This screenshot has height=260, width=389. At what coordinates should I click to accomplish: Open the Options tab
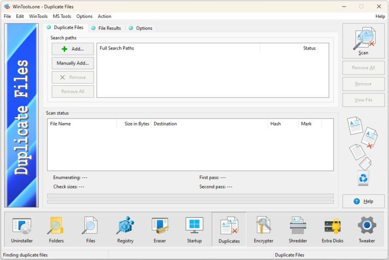tap(141, 28)
